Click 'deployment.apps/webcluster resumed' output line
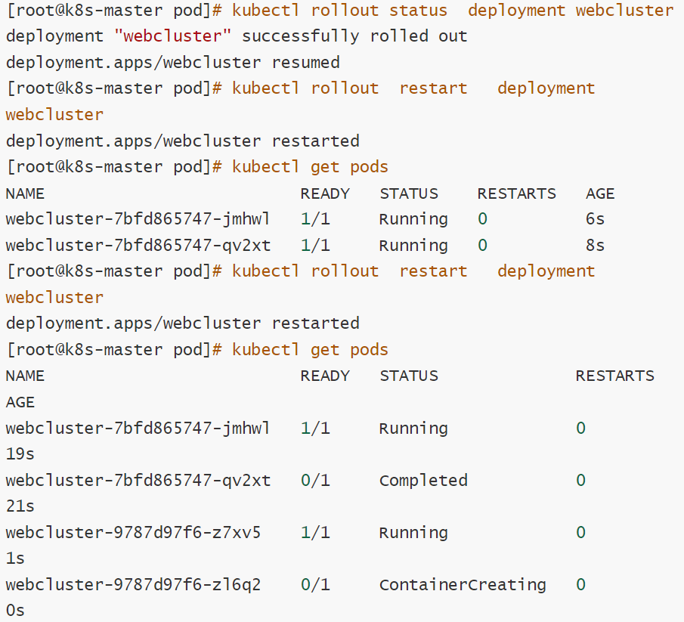The image size is (684, 622). tap(173, 63)
